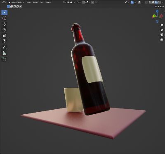Open the Object menu
The width and height of the screenshot is (165, 154).
pos(48,2)
